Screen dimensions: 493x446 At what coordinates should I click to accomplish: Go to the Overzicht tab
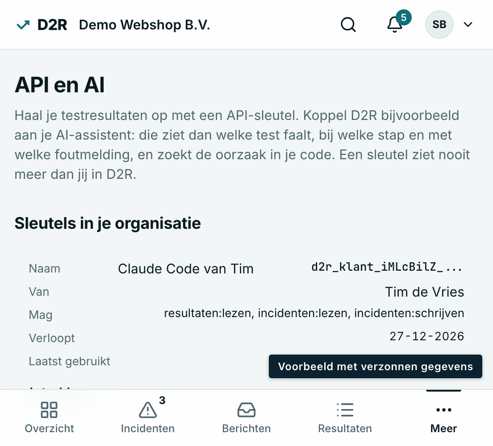pos(50,418)
